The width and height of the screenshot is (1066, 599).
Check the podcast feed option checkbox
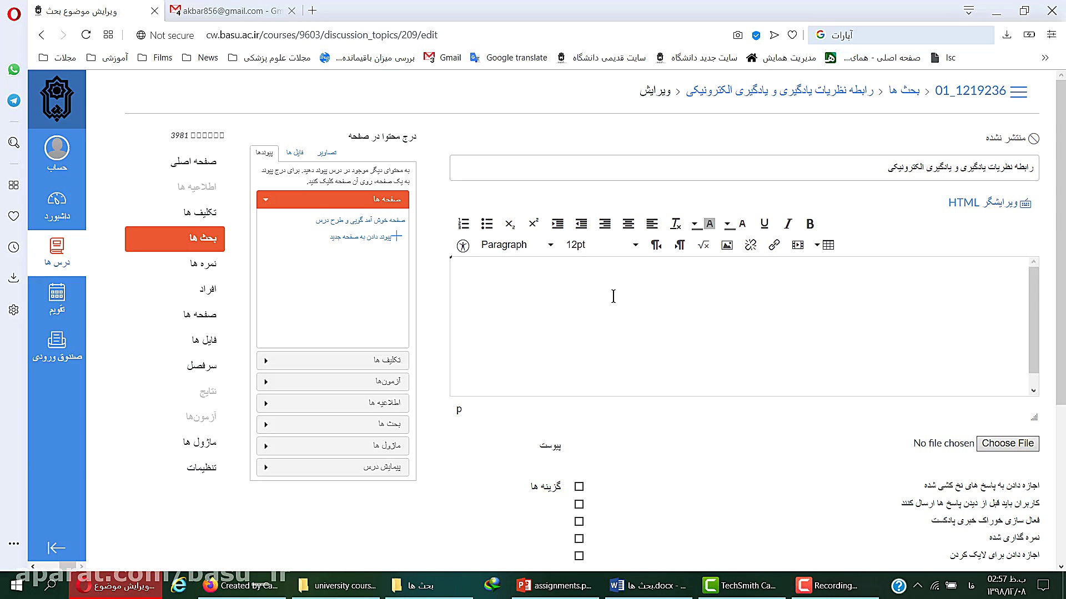tap(579, 521)
